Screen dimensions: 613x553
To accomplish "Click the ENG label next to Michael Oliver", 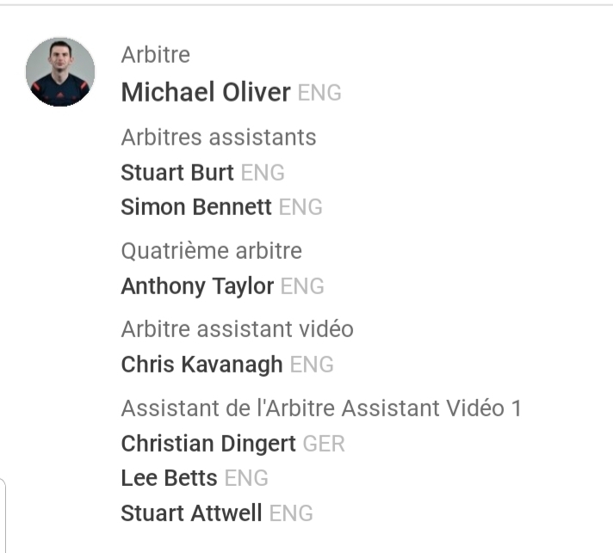I will point(319,93).
